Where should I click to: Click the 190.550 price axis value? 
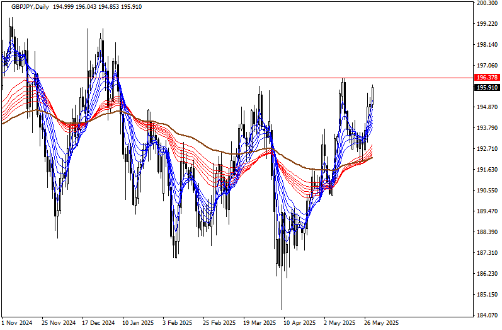click(488, 191)
